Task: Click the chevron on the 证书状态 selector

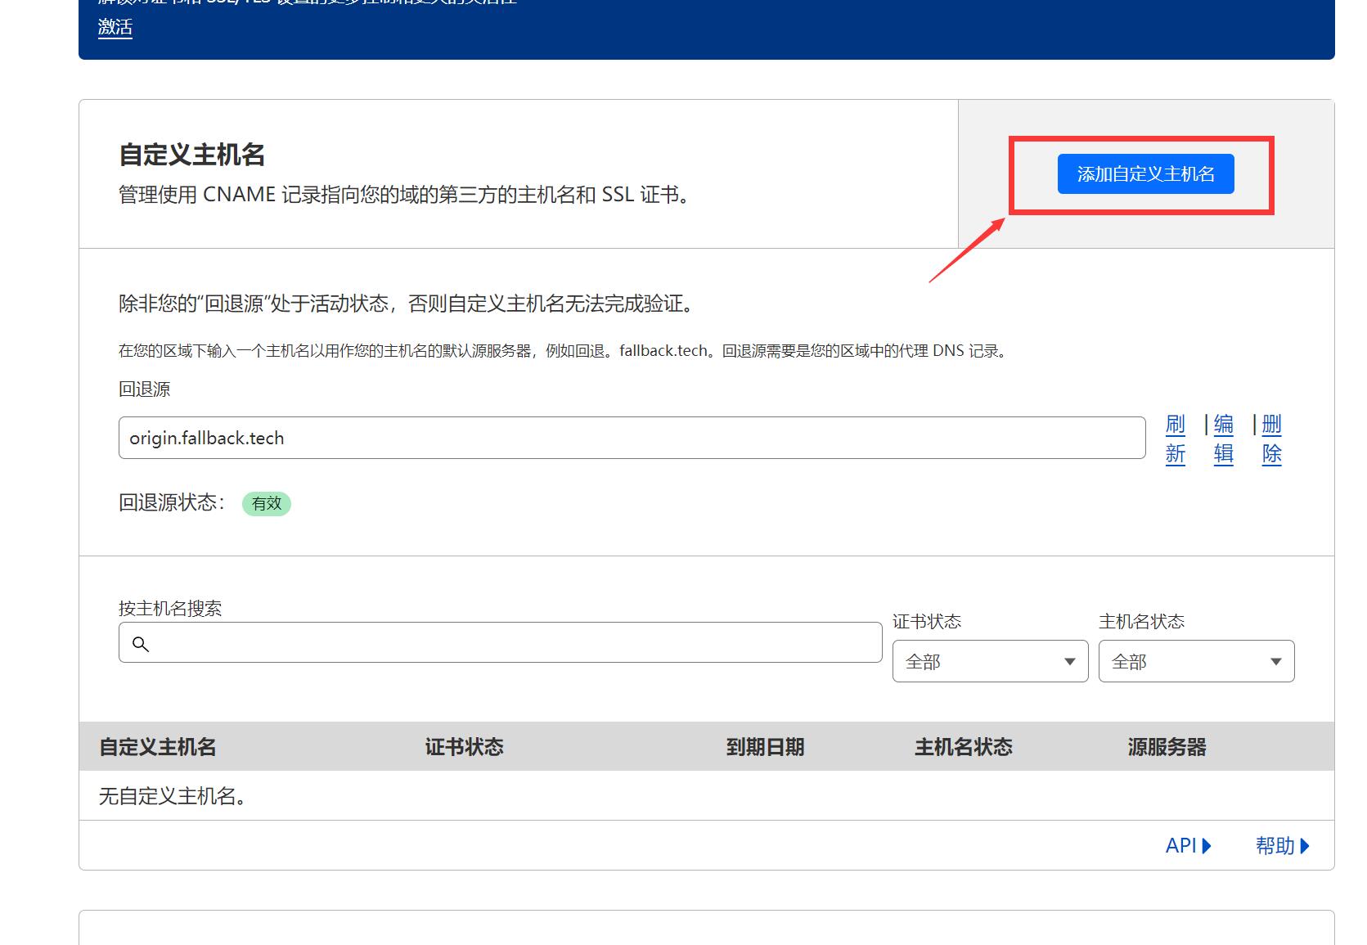Action: click(1069, 661)
